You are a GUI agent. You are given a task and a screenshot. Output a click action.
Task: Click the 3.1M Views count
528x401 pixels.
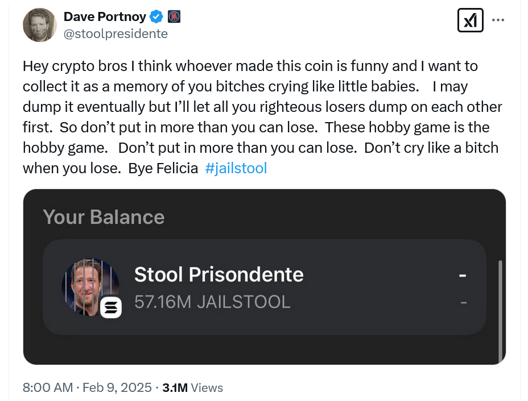tap(192, 388)
